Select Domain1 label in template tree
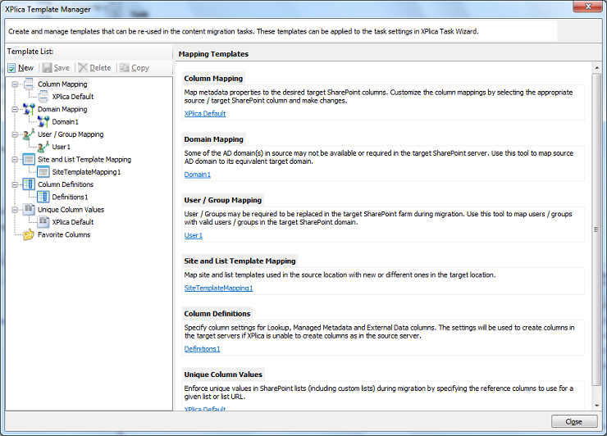This screenshot has height=436, width=607. pos(65,121)
